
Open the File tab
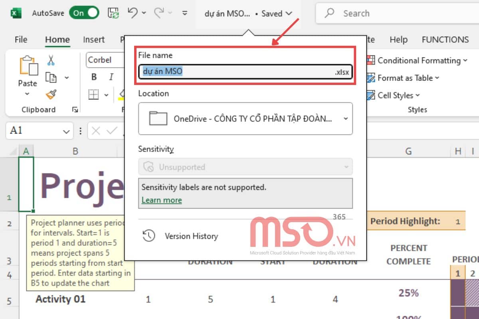[21, 39]
